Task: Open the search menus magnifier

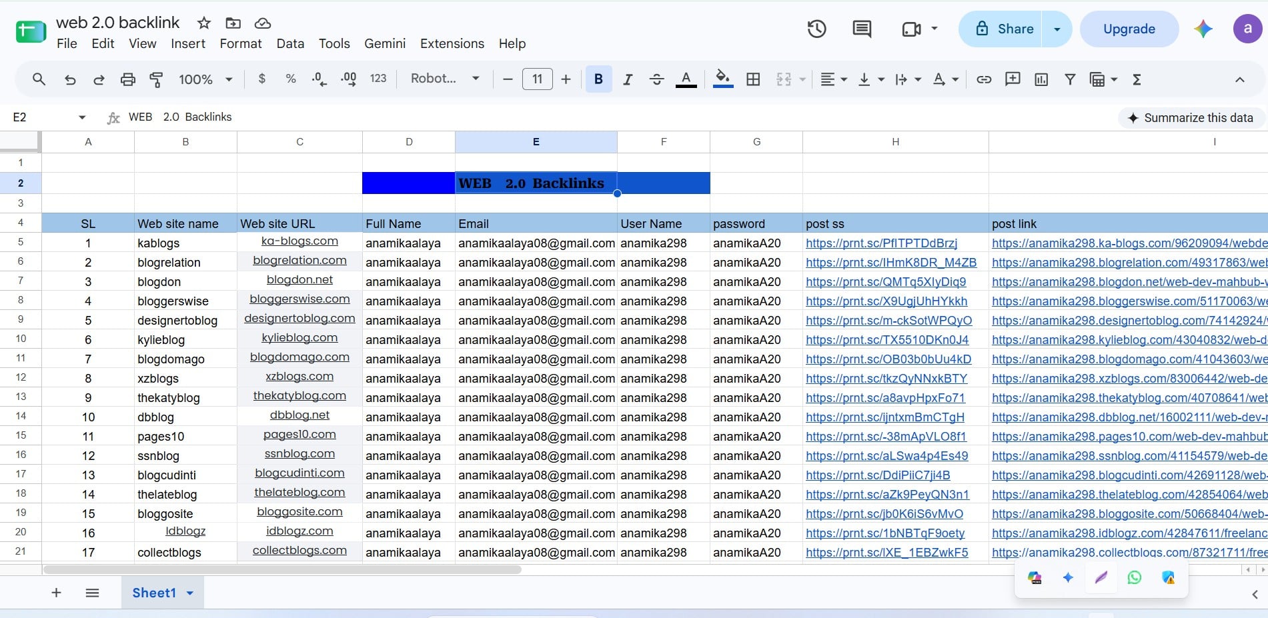Action: pyautogui.click(x=39, y=79)
